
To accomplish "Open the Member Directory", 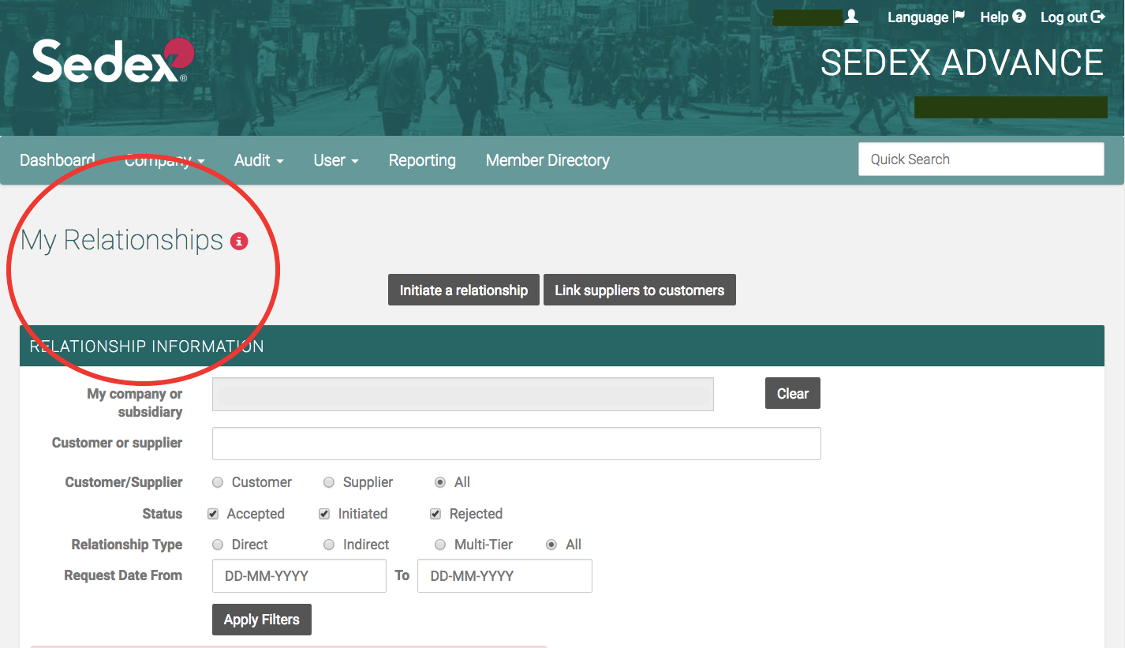I will click(548, 160).
